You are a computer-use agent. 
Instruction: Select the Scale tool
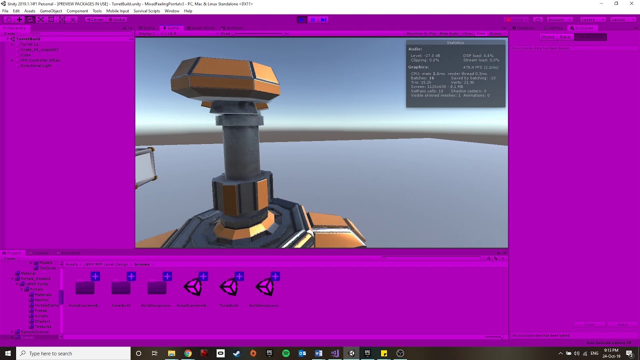tap(41, 19)
